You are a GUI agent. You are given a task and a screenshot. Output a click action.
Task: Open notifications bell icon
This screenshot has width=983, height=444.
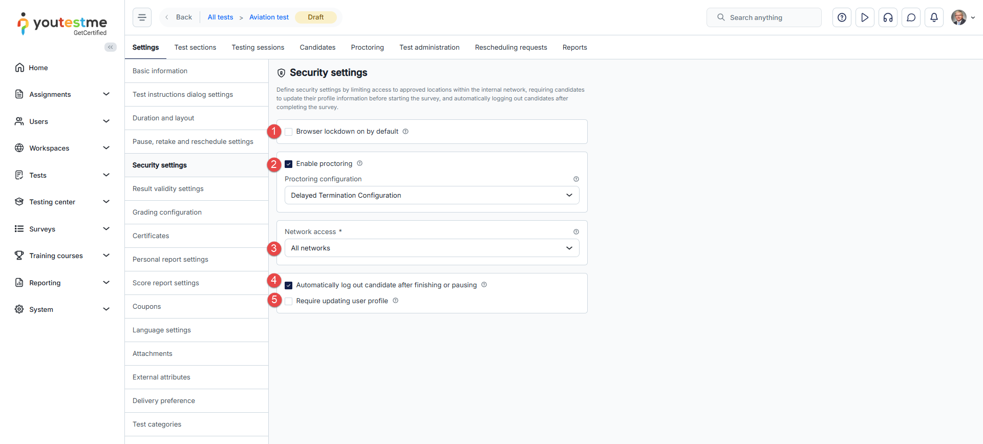(x=934, y=17)
